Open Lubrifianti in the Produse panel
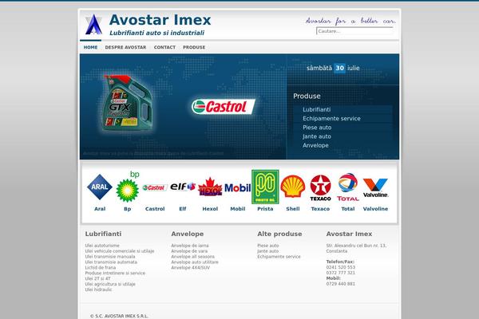The image size is (479, 319). coord(317,109)
